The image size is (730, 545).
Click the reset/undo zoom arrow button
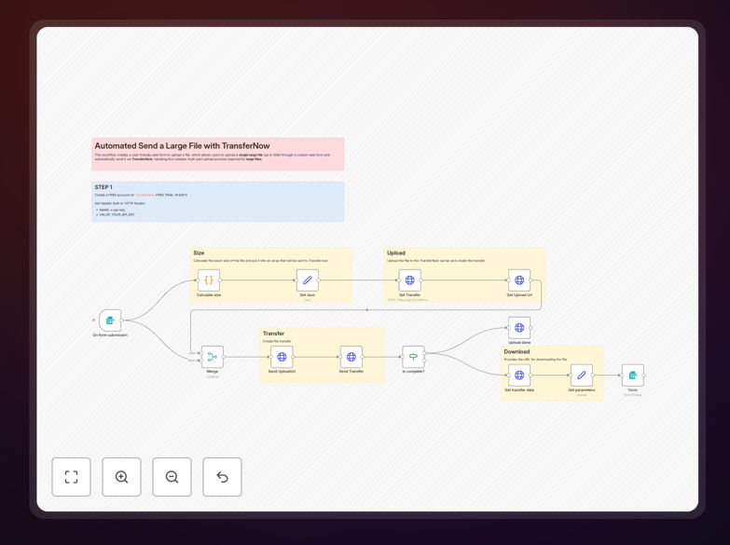coord(222,477)
